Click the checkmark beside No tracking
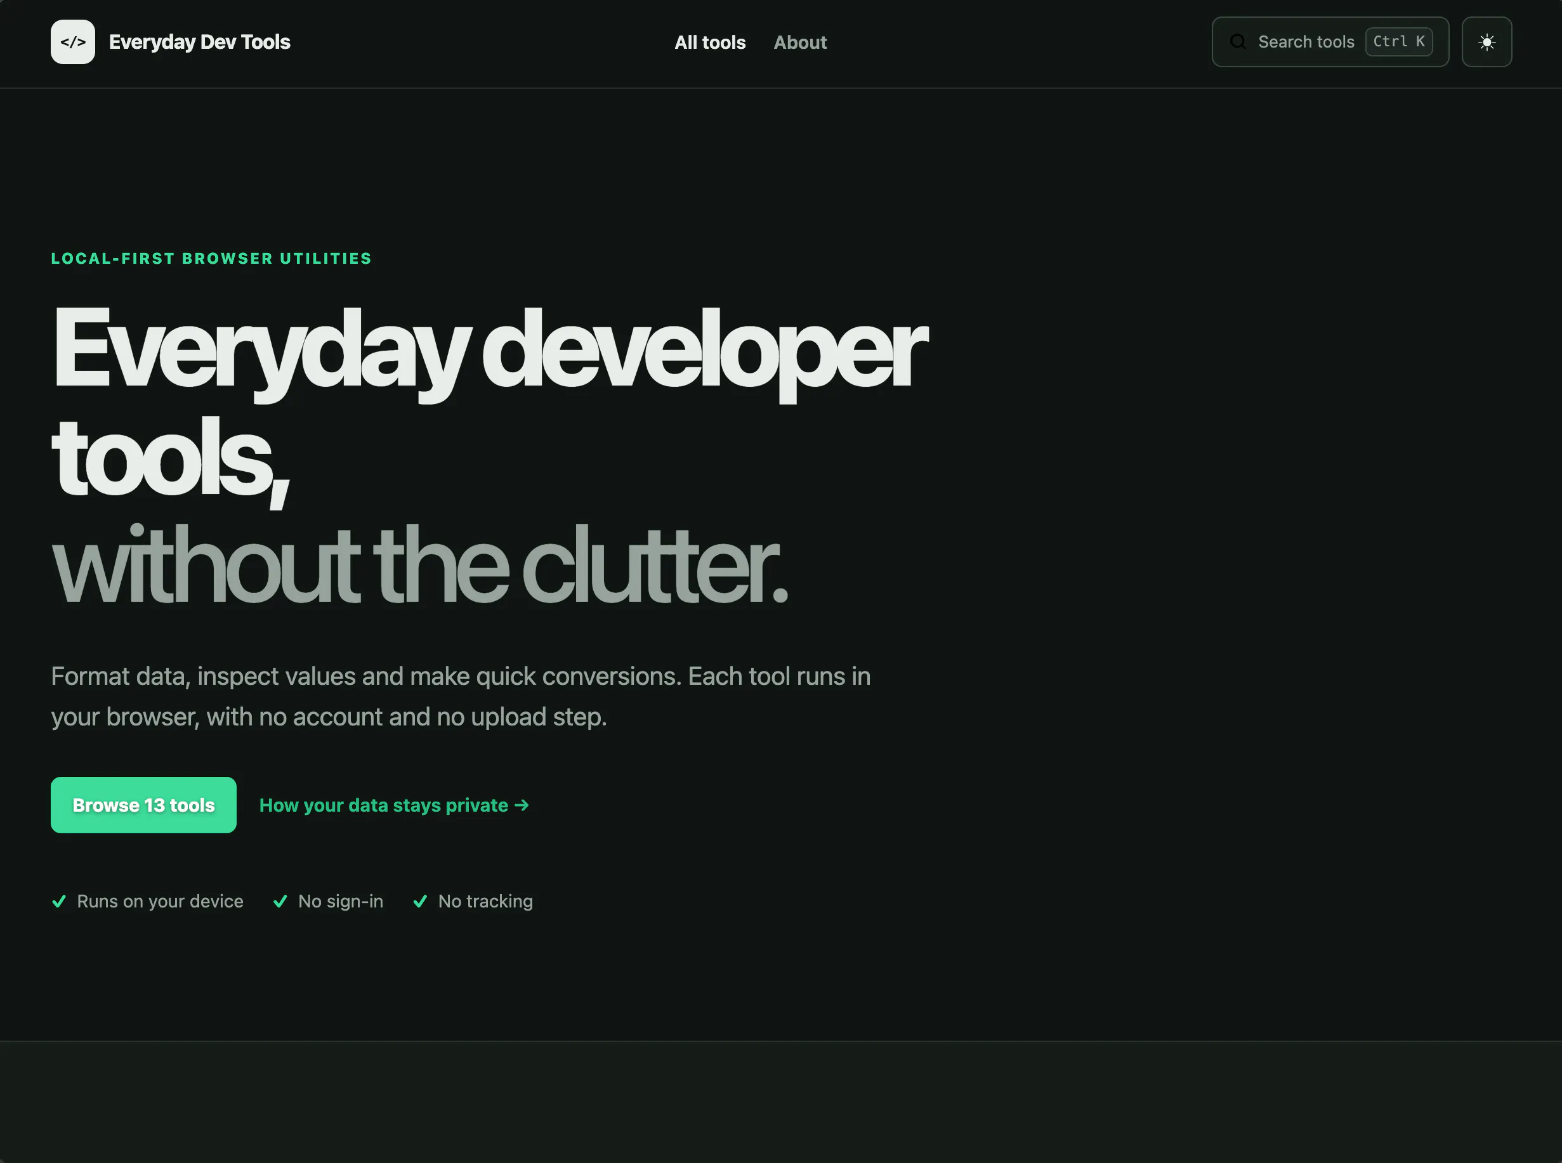Screen dimensions: 1562x1163 (x=421, y=901)
